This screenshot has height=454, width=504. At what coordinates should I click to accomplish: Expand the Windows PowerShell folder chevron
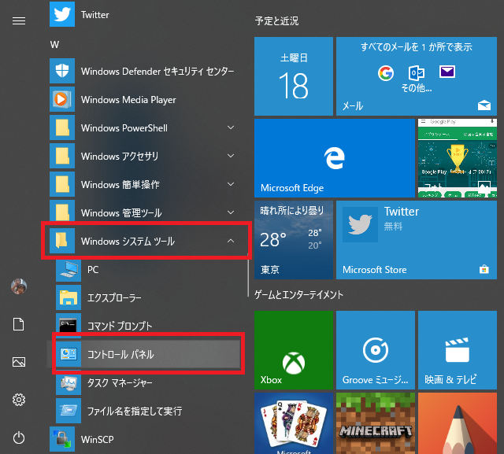click(231, 127)
